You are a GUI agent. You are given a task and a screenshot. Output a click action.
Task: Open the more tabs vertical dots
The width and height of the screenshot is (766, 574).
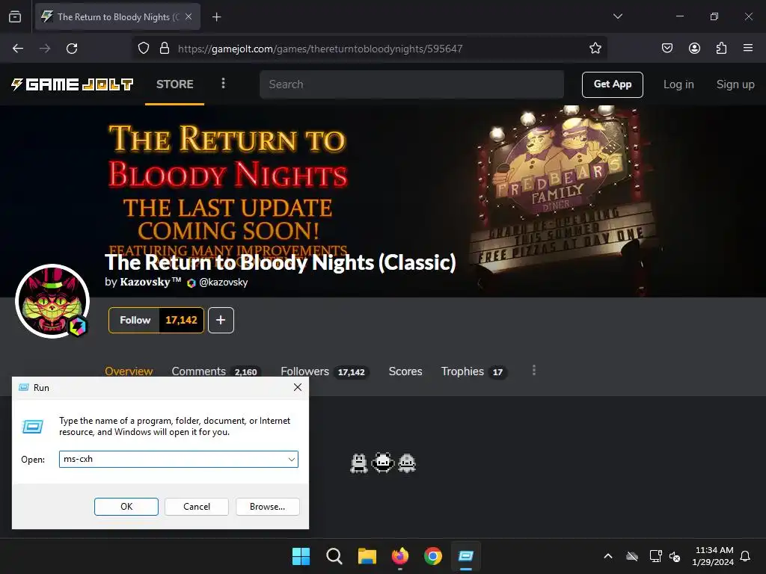[x=534, y=371]
